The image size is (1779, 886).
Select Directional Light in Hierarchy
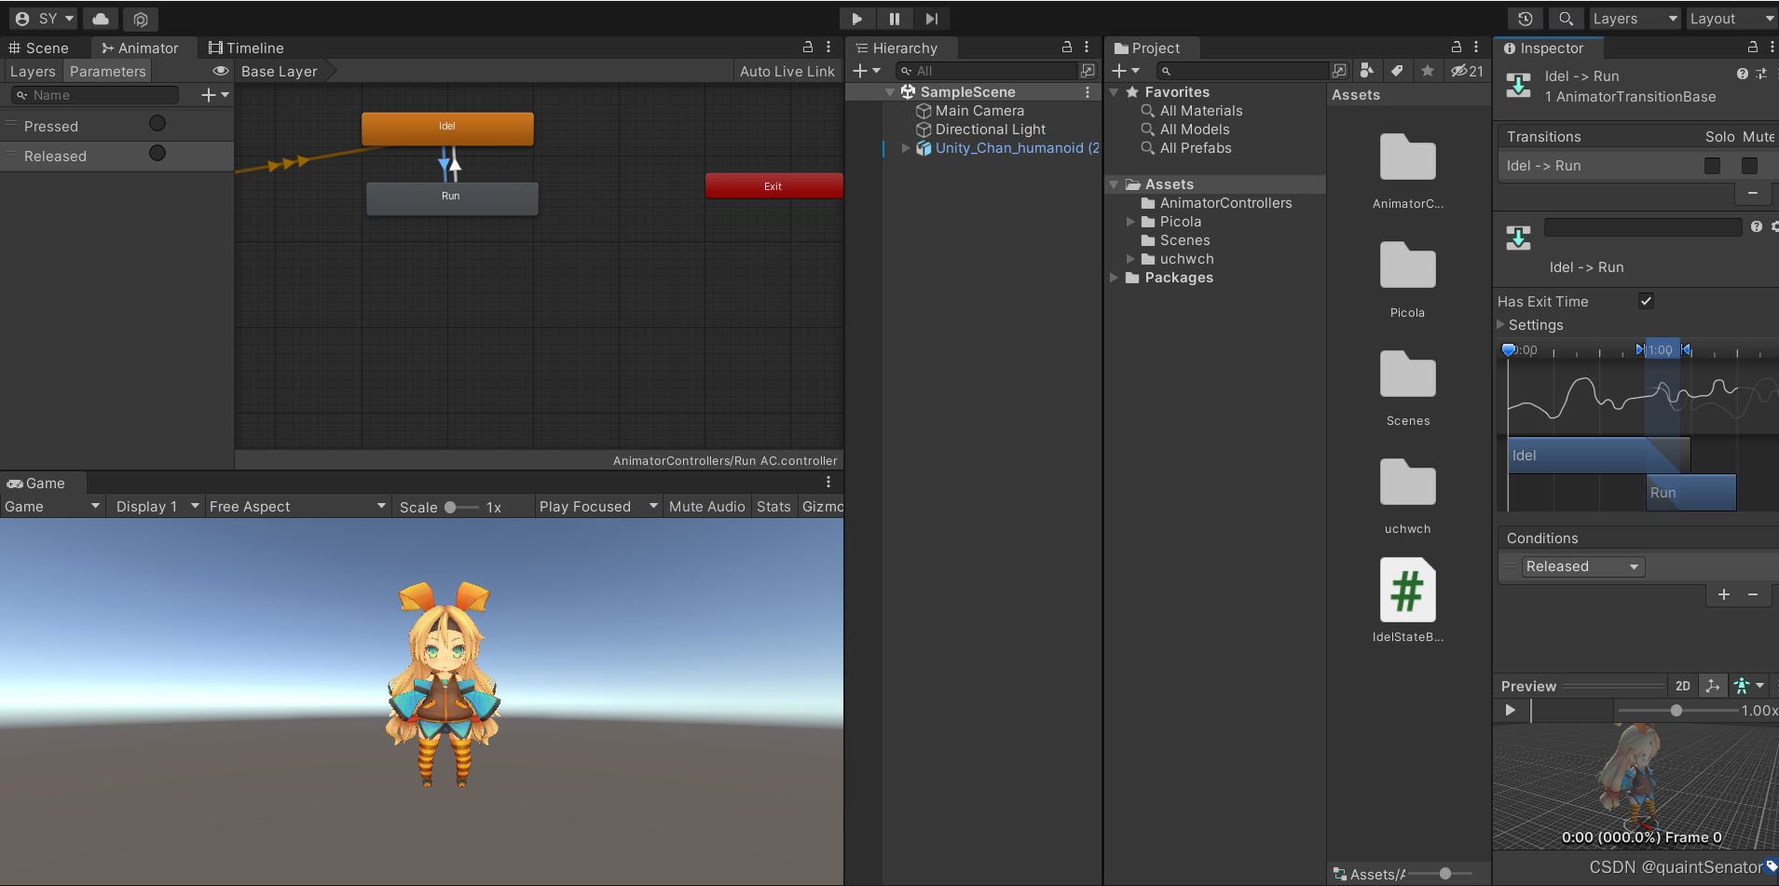point(990,129)
